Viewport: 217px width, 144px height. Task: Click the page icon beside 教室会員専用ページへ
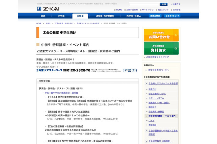(x=146, y=70)
